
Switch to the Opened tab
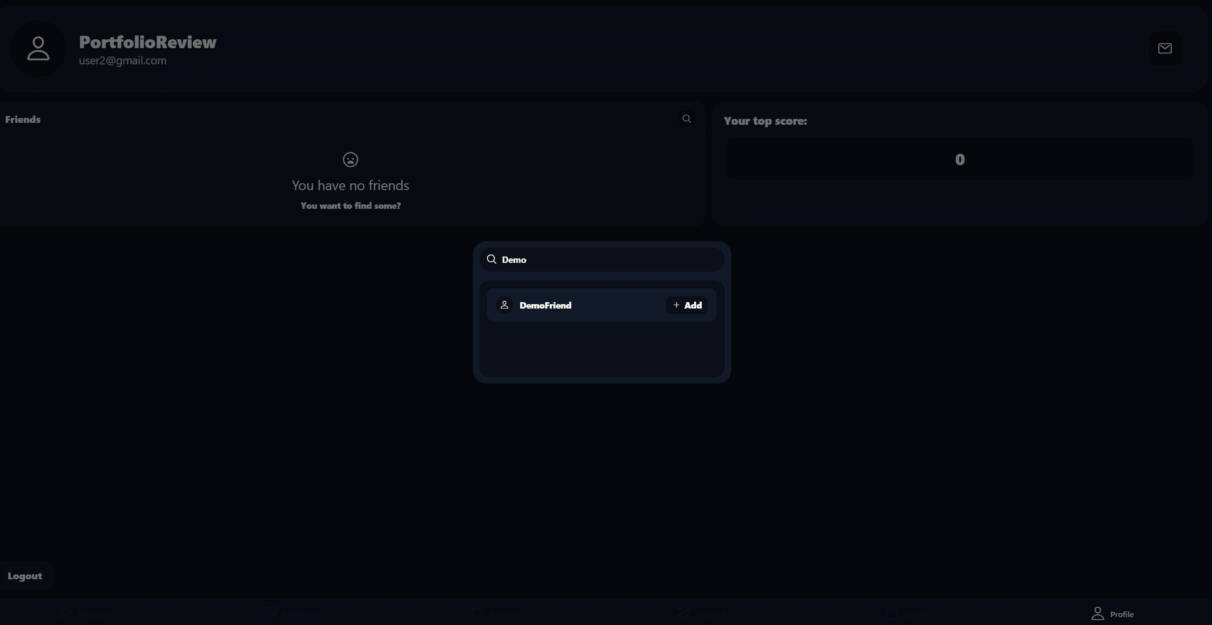702,614
